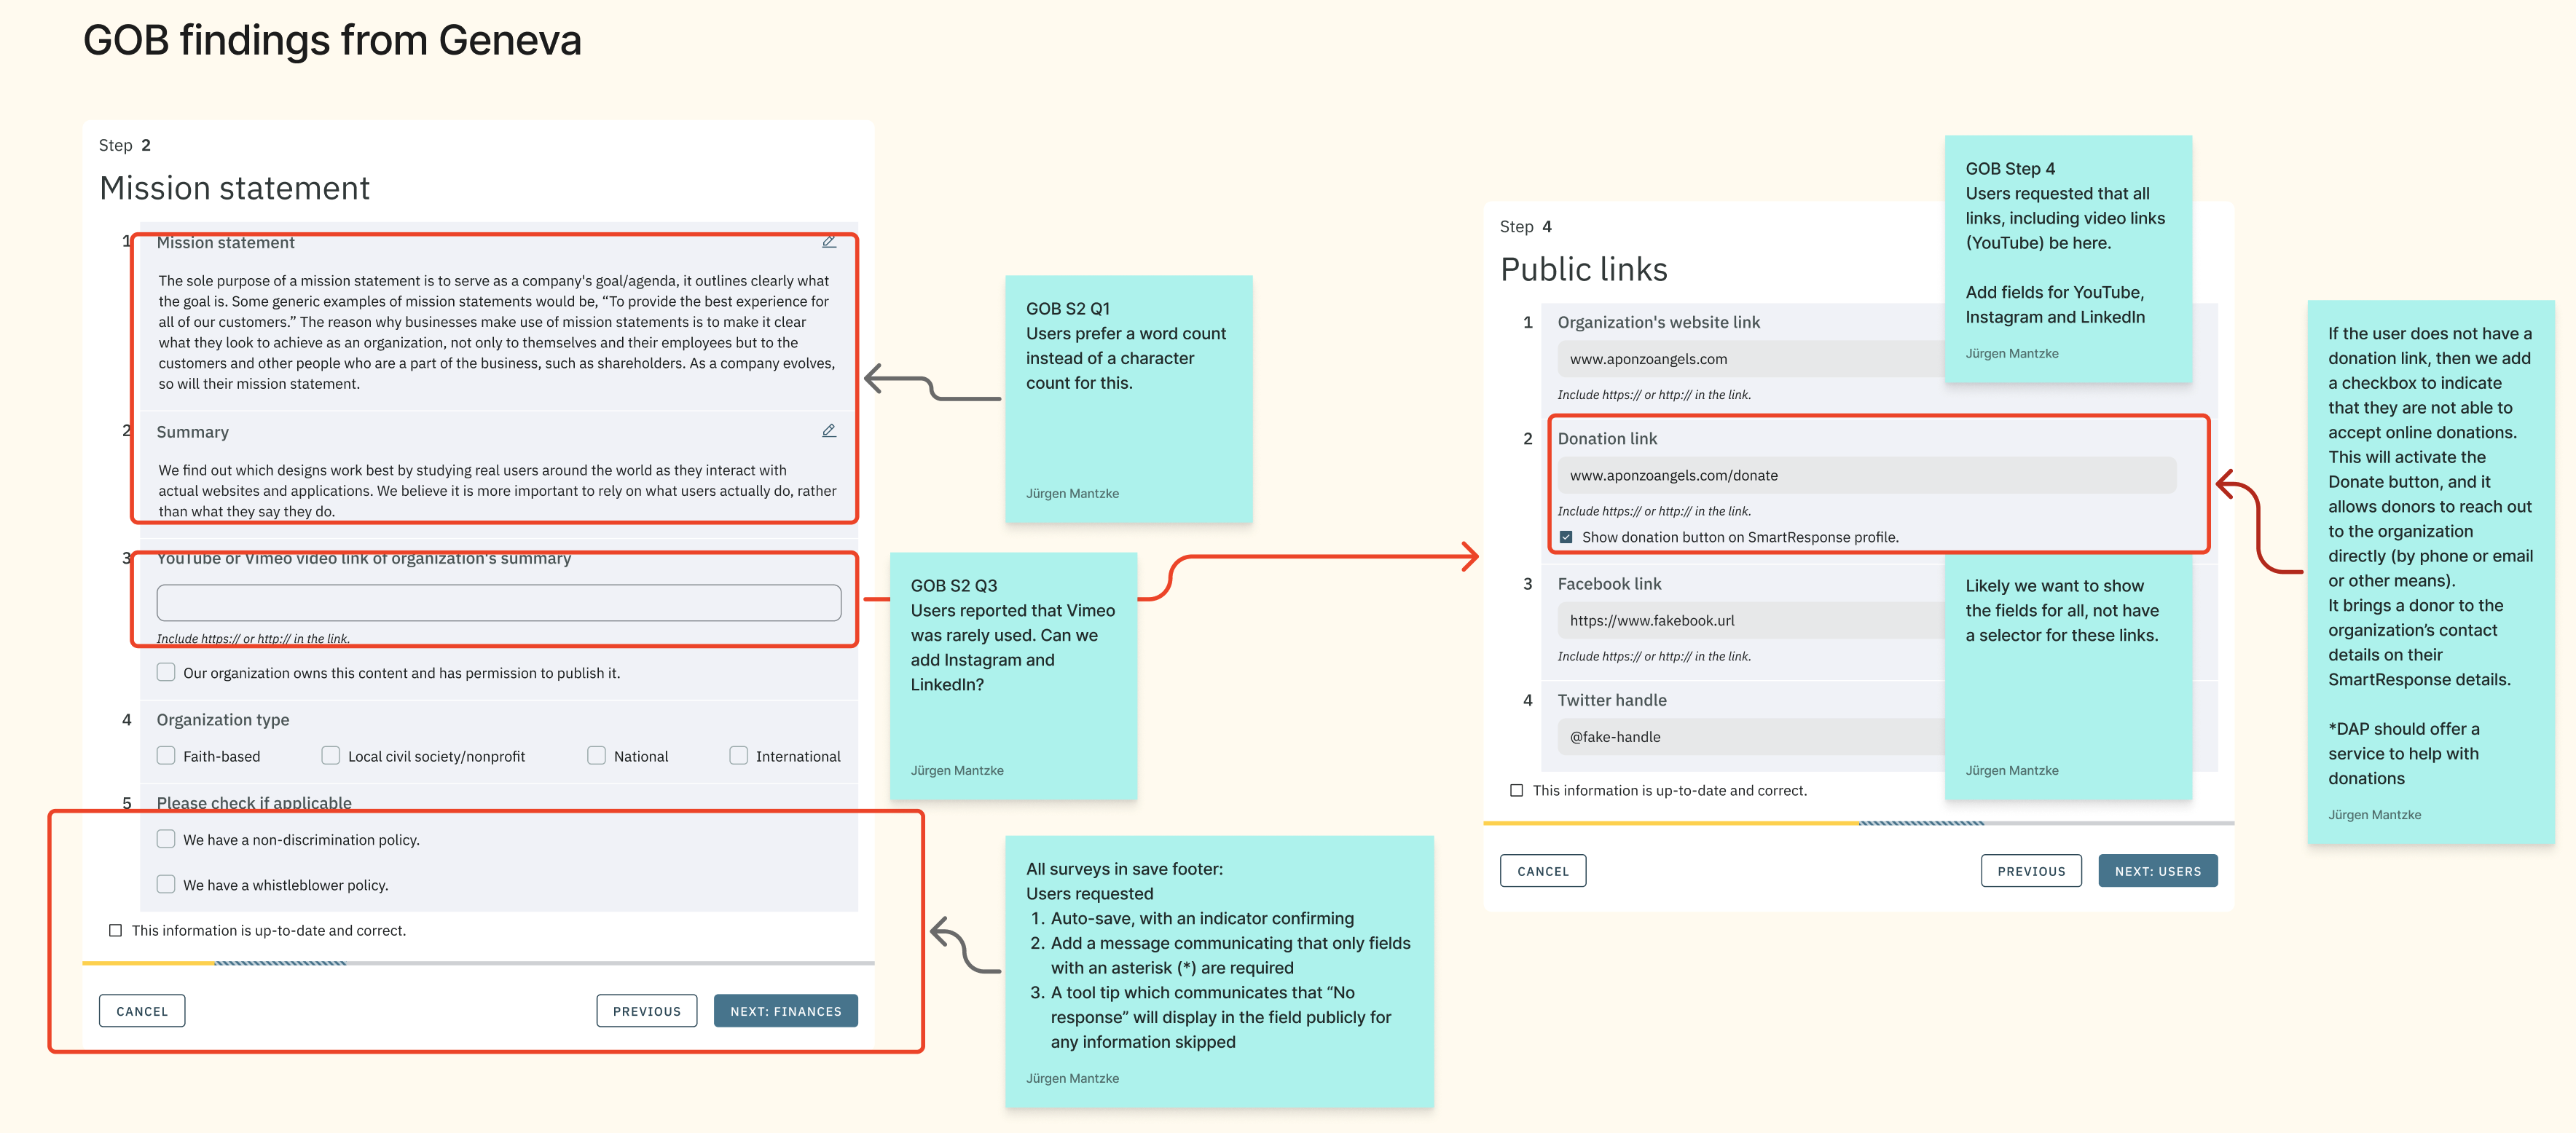This screenshot has width=2576, height=1133.
Task: Click the Next: Users button
Action: pos(2158,870)
